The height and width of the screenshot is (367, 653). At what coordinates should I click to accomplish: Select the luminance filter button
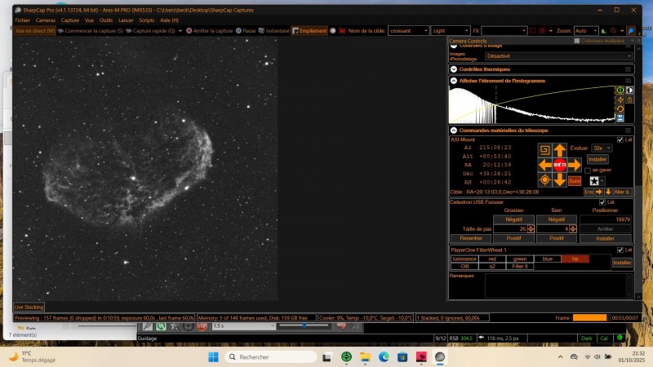pos(464,259)
